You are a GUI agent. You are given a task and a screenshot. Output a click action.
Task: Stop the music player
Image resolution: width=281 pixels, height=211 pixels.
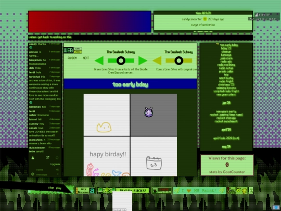point(51,188)
